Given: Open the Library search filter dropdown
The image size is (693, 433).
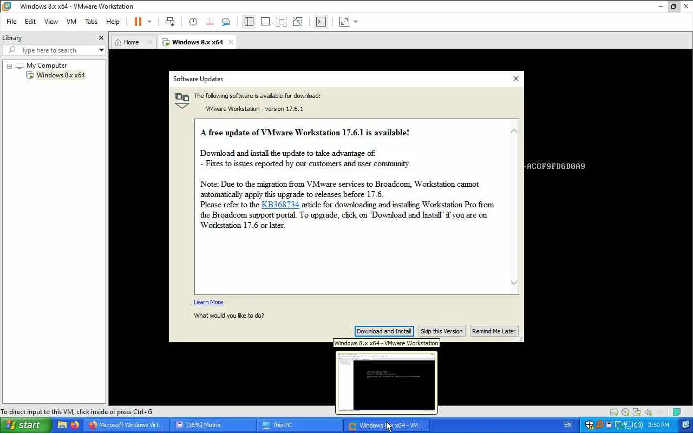Looking at the screenshot, I should pyautogui.click(x=101, y=50).
